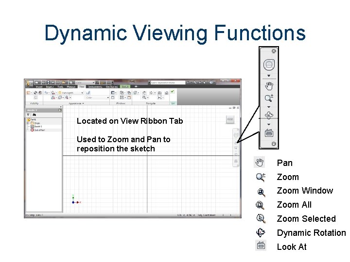
Task: Open steering wheel in enlarged navigation bar
Action: [x=269, y=65]
